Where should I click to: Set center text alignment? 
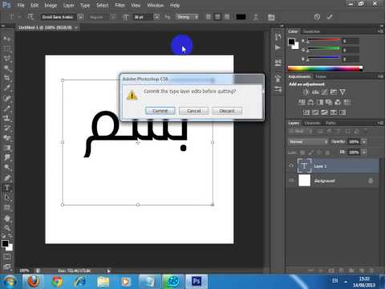(217, 17)
